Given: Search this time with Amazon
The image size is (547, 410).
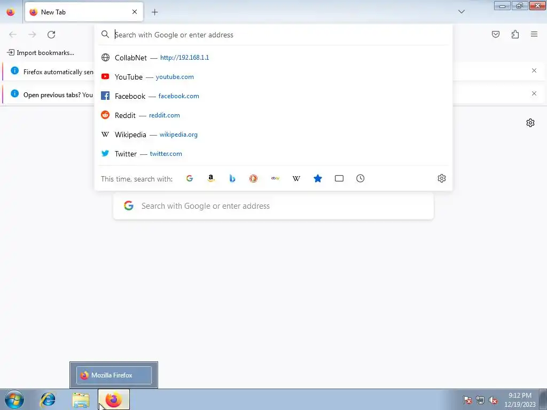Looking at the screenshot, I should (210, 178).
